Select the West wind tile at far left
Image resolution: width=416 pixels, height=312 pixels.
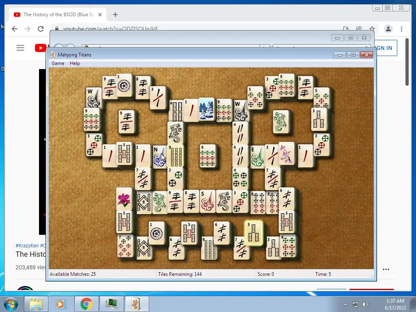point(93,97)
